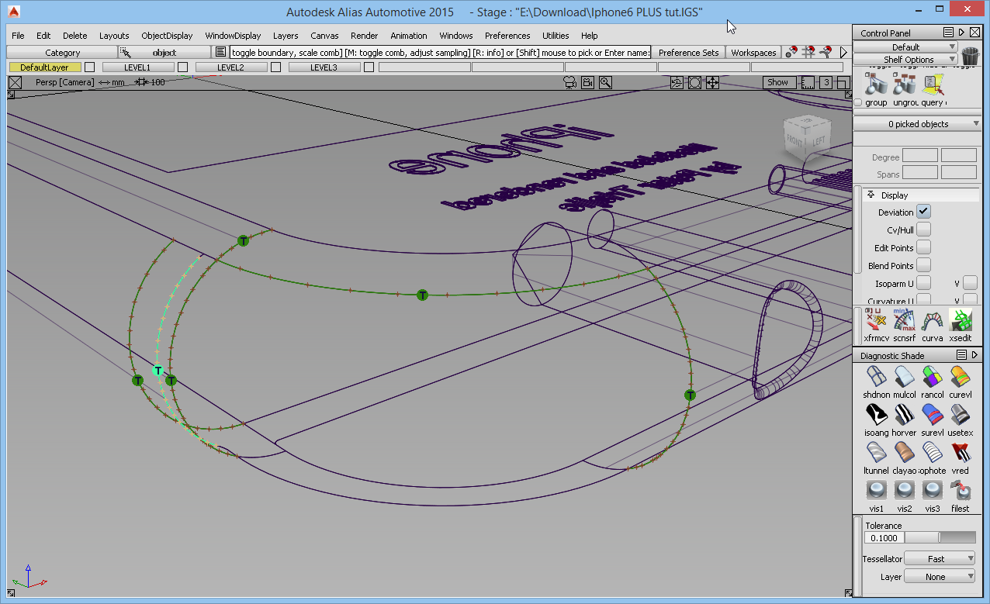Toggle the checkbox beside the group tool
Viewport: 990px width, 604px height.
coord(858,102)
